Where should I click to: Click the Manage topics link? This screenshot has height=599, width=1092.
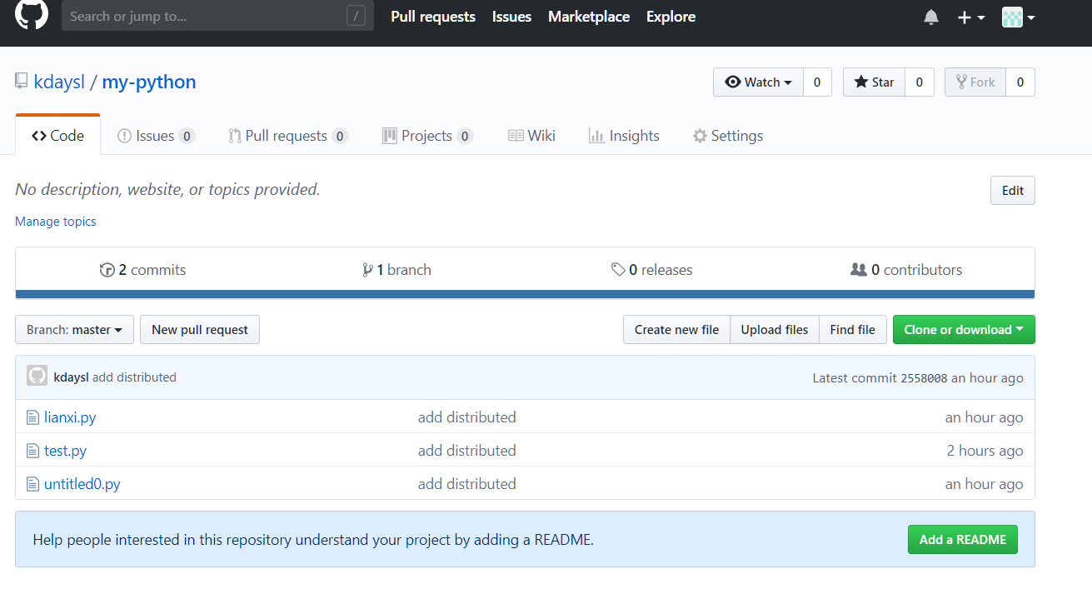tap(56, 222)
